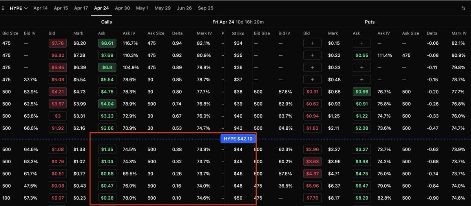Click call ask $2.06 button

[107, 128]
